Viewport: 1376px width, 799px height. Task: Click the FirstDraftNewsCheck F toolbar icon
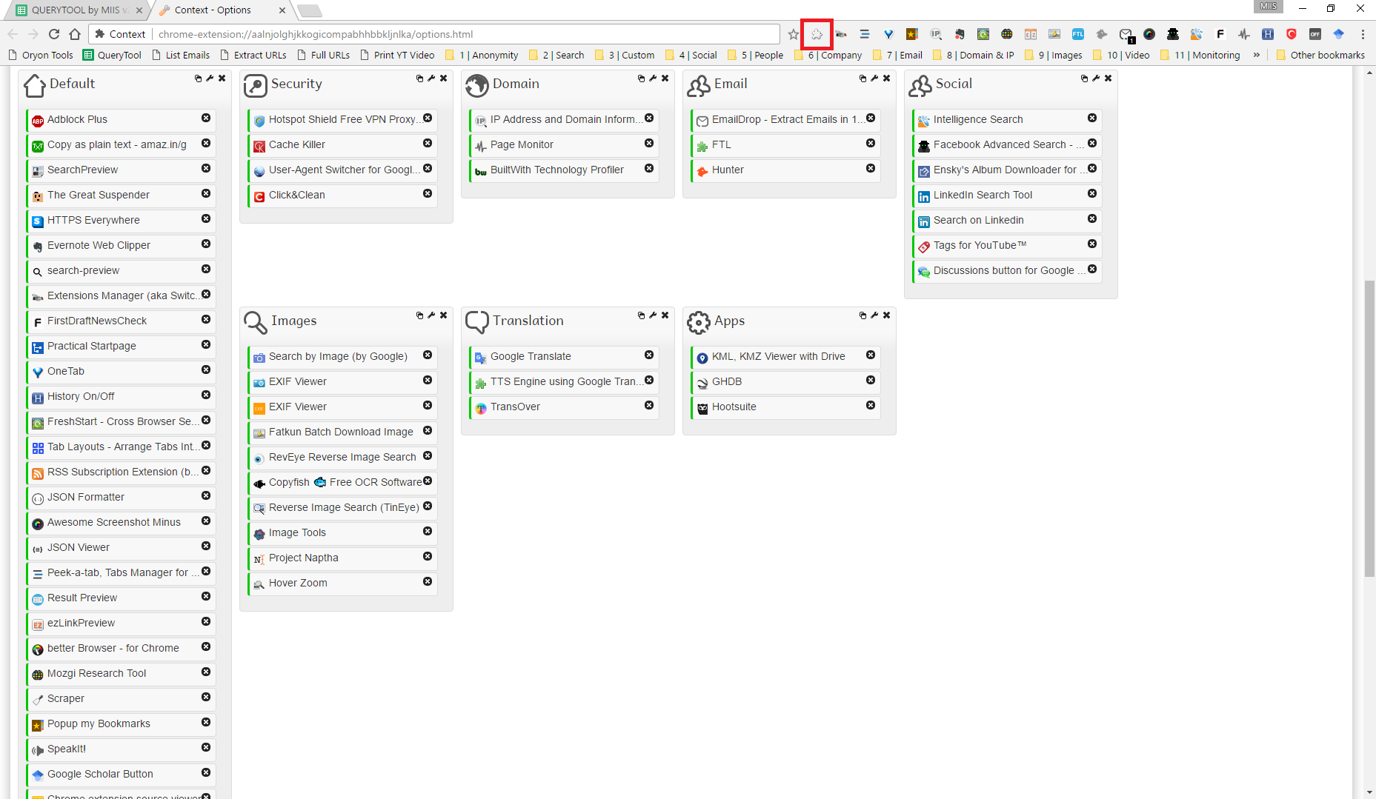1220,34
